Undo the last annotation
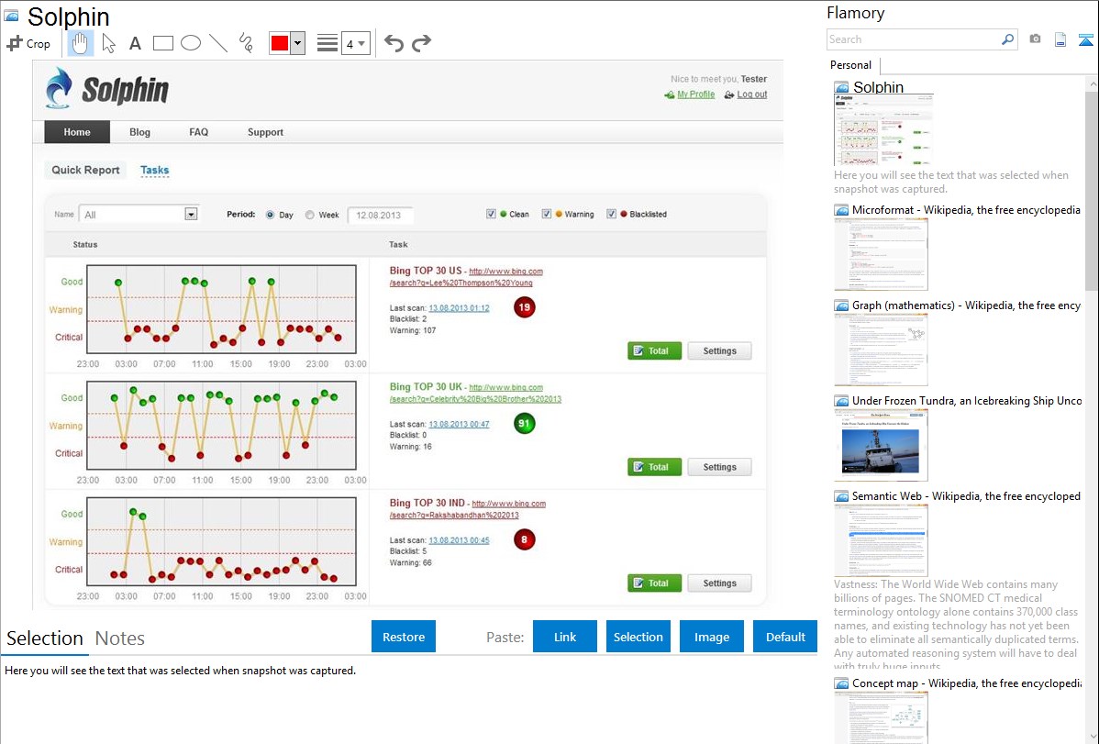Viewport: 1099px width, 744px height. pos(394,43)
